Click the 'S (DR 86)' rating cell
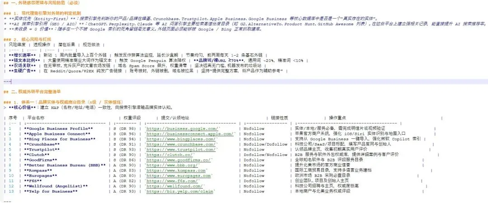Image resolution: width=488 pixels, height=203 pixels. 125,160
